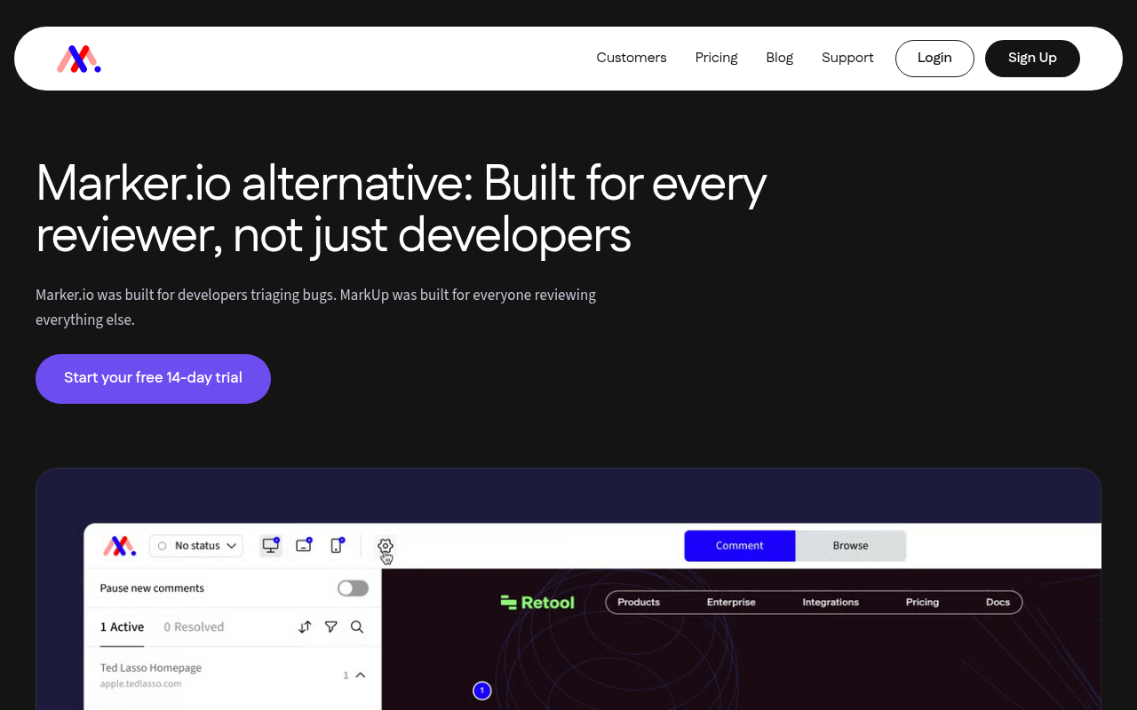The width and height of the screenshot is (1137, 710).
Task: Click the Ted Lasso Homepage list item
Action: [x=233, y=675]
